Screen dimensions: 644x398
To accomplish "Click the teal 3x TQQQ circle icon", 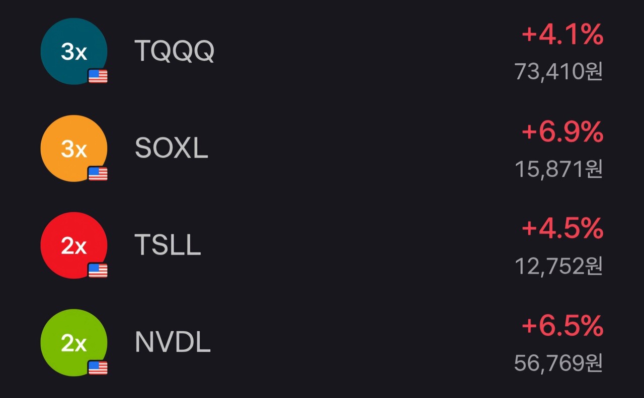I will (x=73, y=51).
